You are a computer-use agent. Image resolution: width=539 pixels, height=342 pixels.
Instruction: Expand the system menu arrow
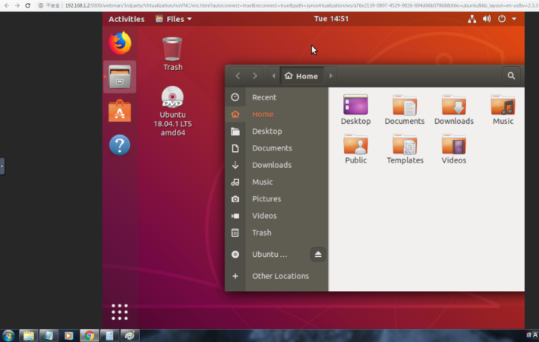click(x=514, y=19)
